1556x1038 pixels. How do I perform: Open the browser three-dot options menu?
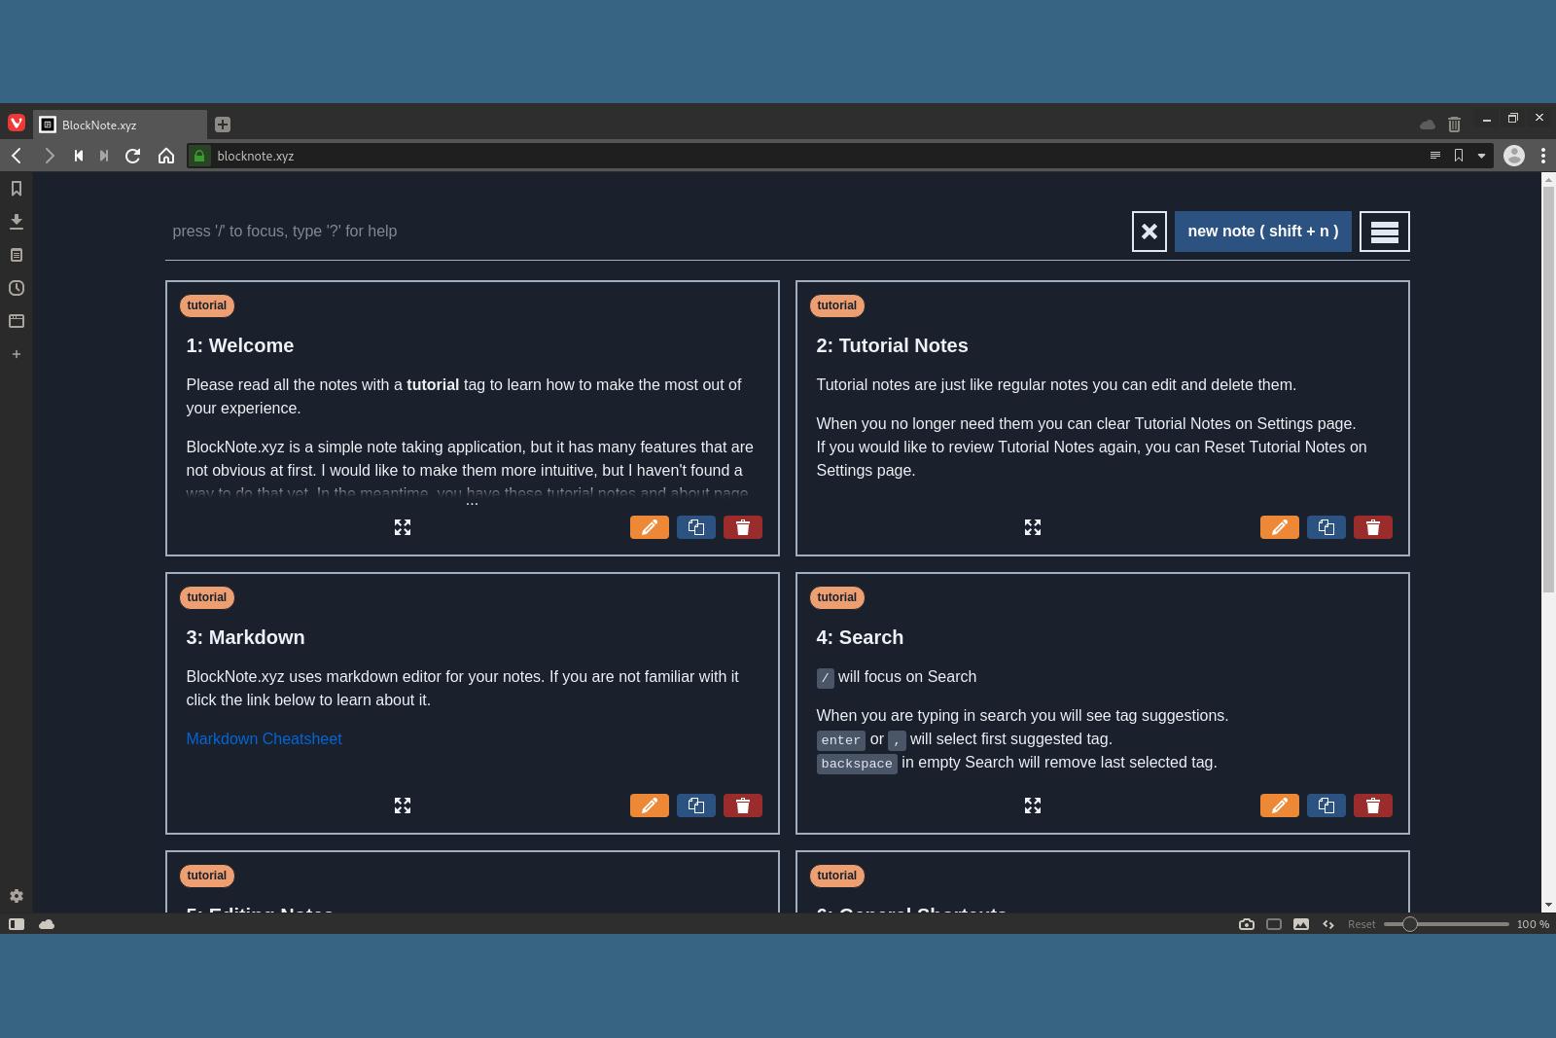click(x=1543, y=156)
